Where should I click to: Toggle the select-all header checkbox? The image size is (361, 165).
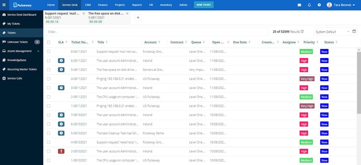(x=49, y=42)
